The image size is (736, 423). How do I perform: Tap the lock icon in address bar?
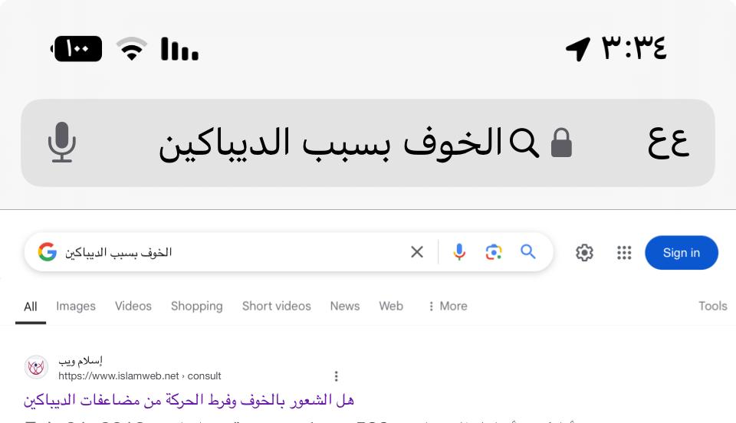pyautogui.click(x=561, y=143)
